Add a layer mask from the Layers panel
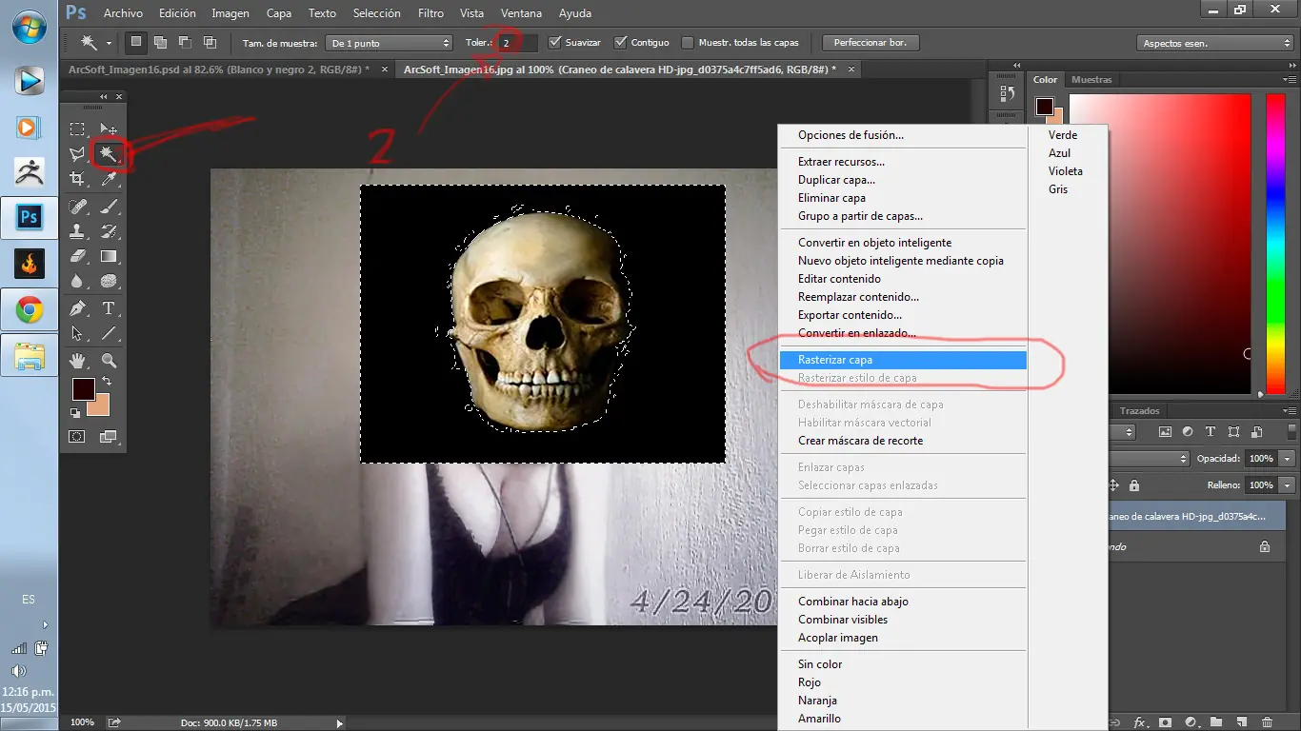Image resolution: width=1301 pixels, height=731 pixels. [x=1165, y=721]
